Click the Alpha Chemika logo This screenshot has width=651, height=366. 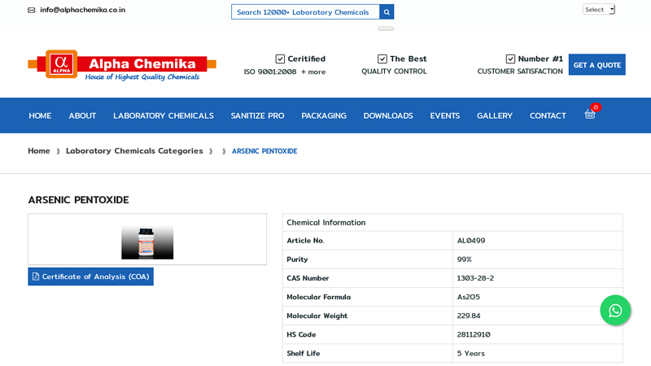point(122,65)
